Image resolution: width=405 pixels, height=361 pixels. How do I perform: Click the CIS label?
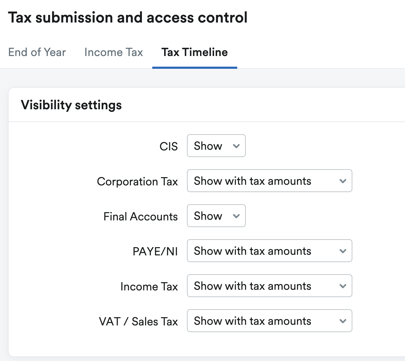(x=169, y=146)
